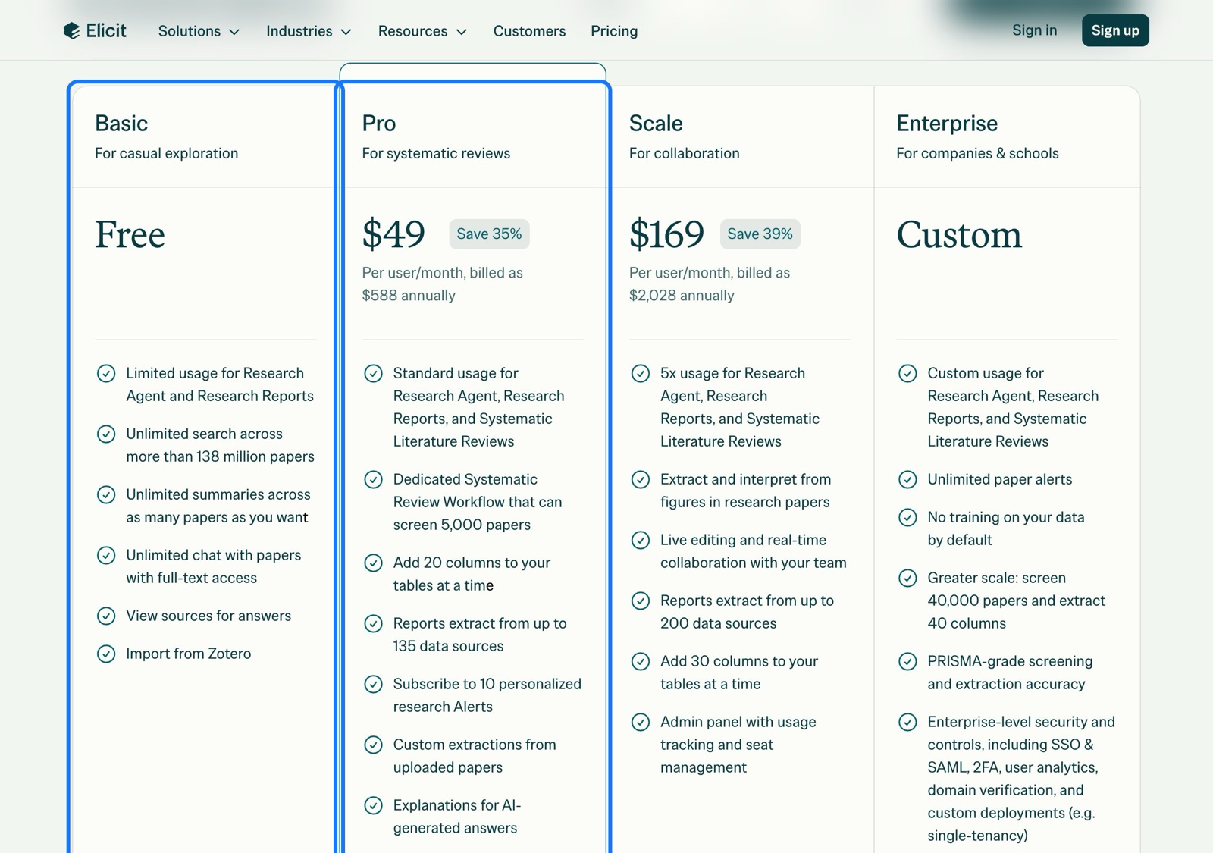Viewport: 1213px width, 853px height.
Task: Click check icon beside Custom extractions from uploaded papers
Action: [x=373, y=745]
